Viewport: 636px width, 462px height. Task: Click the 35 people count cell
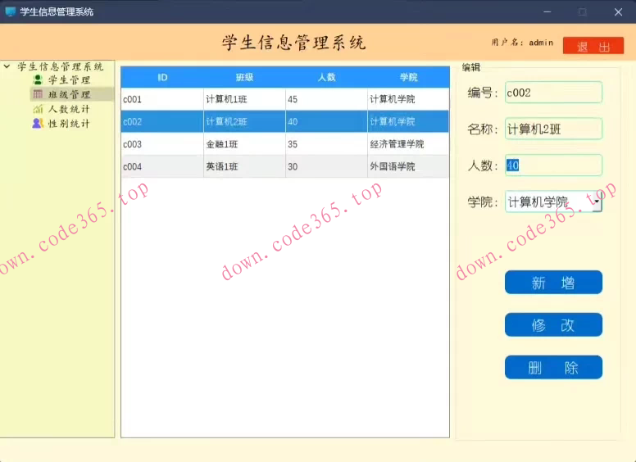[x=326, y=144]
